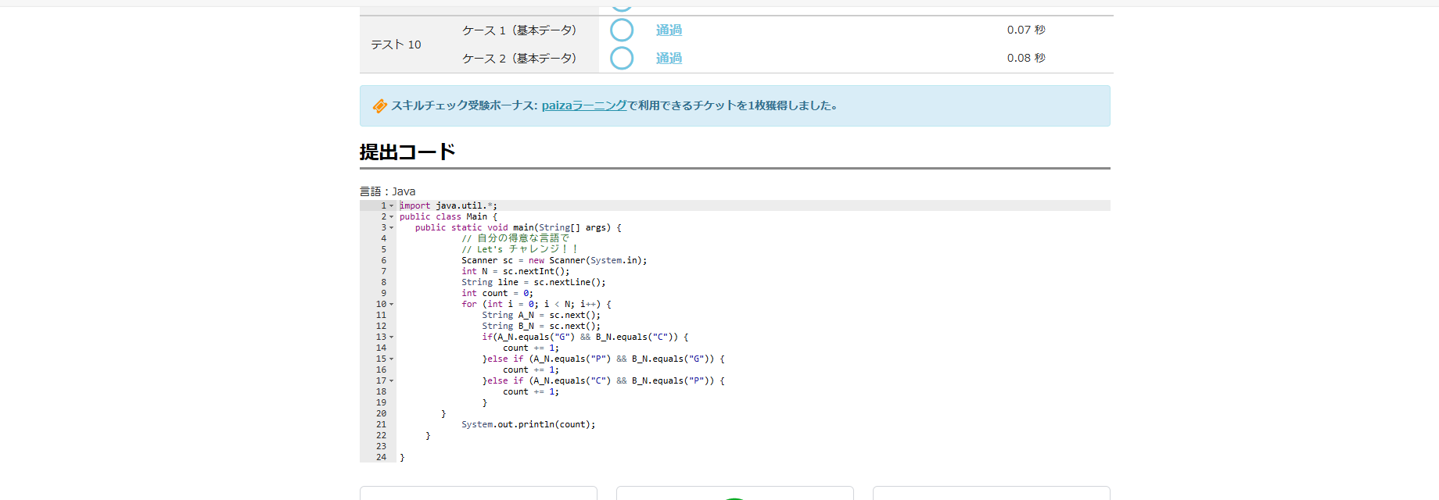Viewport: 1439px width, 500px height.
Task: Collapse the main method fold arrow line 3
Action: [392, 228]
